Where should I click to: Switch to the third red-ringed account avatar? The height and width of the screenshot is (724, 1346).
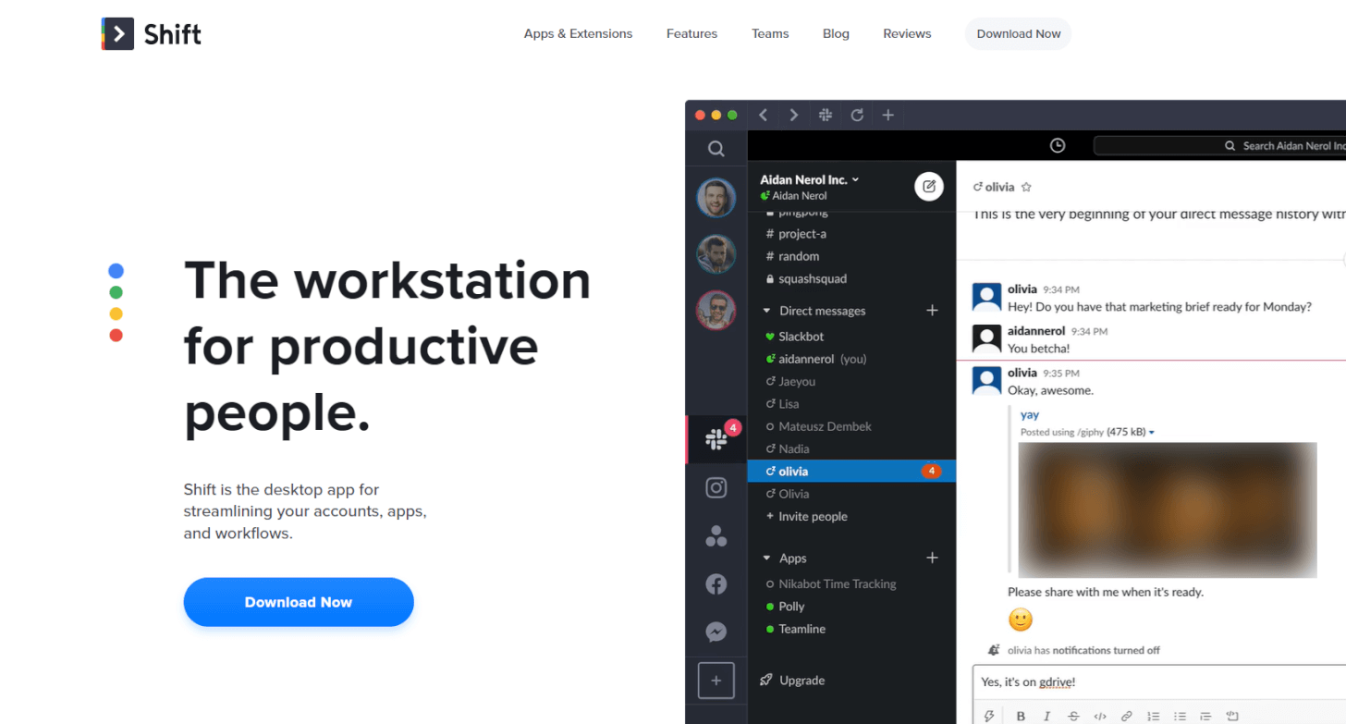pos(716,310)
